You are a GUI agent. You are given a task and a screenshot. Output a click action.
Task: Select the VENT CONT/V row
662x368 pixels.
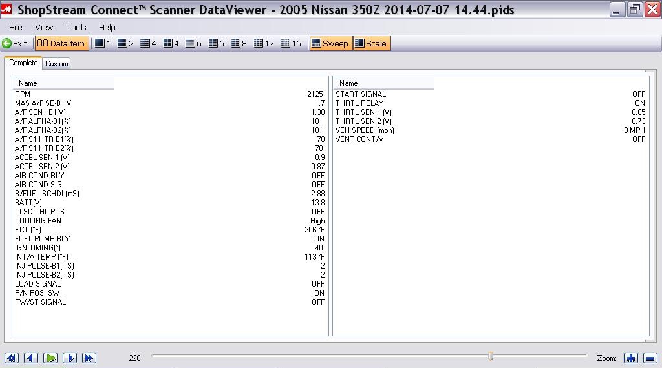point(491,139)
